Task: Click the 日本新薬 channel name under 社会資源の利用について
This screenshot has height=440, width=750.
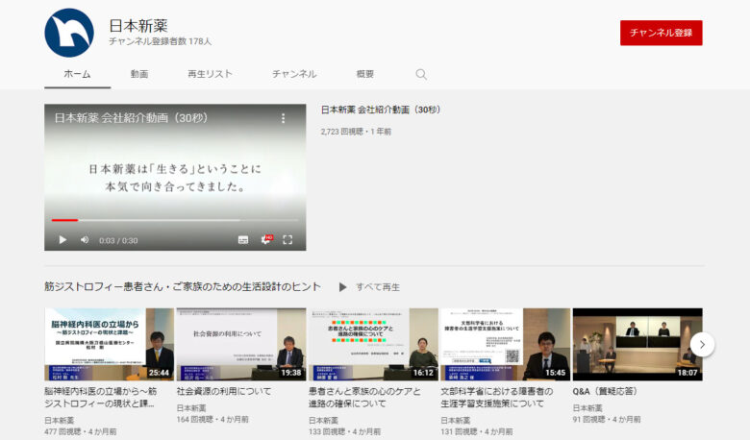Action: pos(191,408)
